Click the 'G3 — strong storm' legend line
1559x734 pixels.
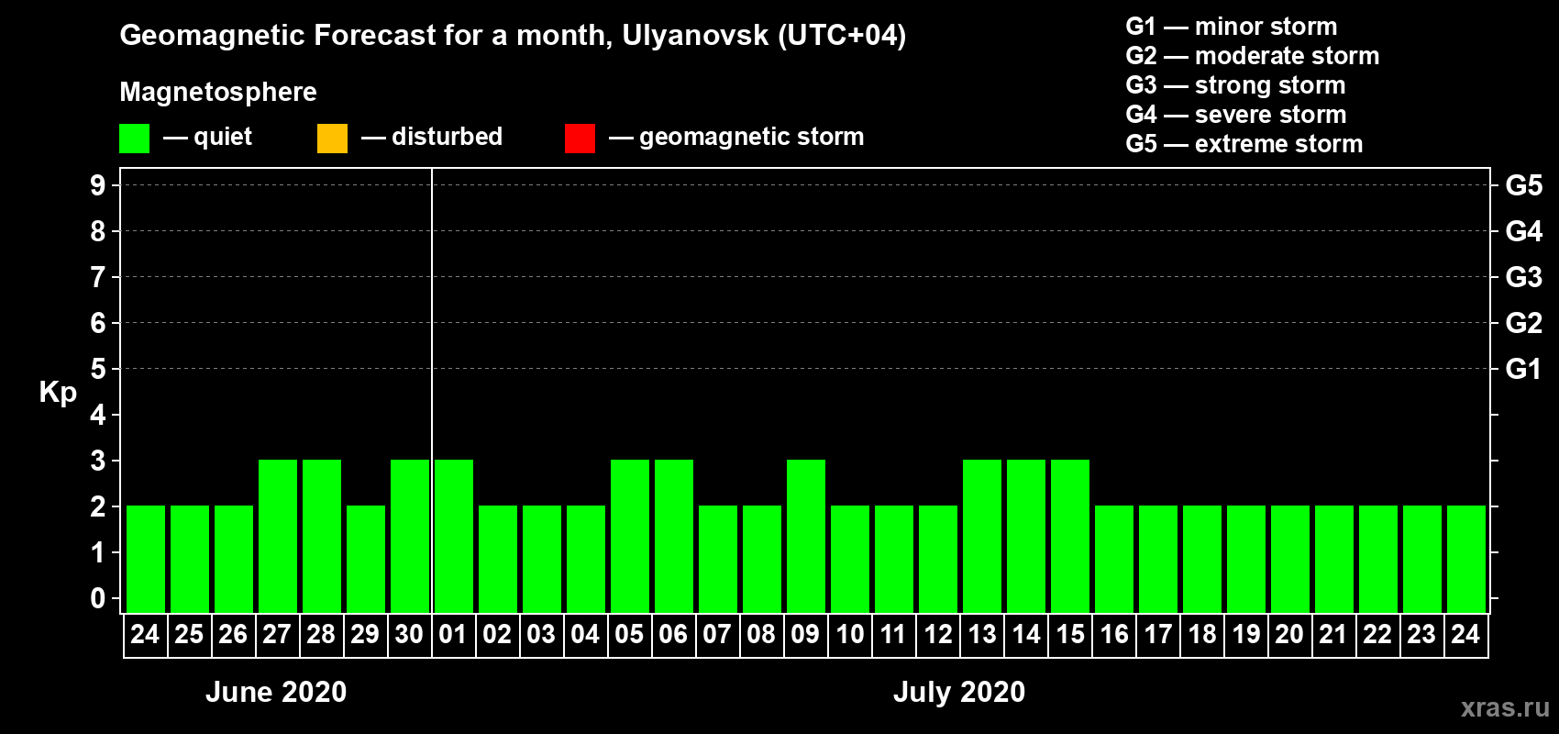pyautogui.click(x=1235, y=85)
